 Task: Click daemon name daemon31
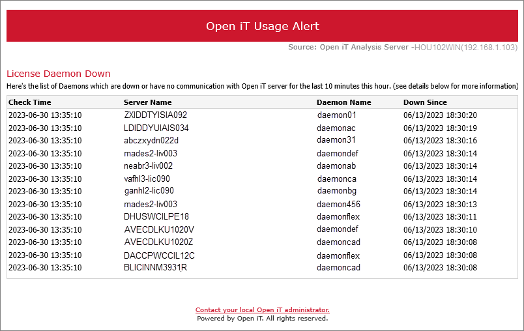pyautogui.click(x=336, y=140)
